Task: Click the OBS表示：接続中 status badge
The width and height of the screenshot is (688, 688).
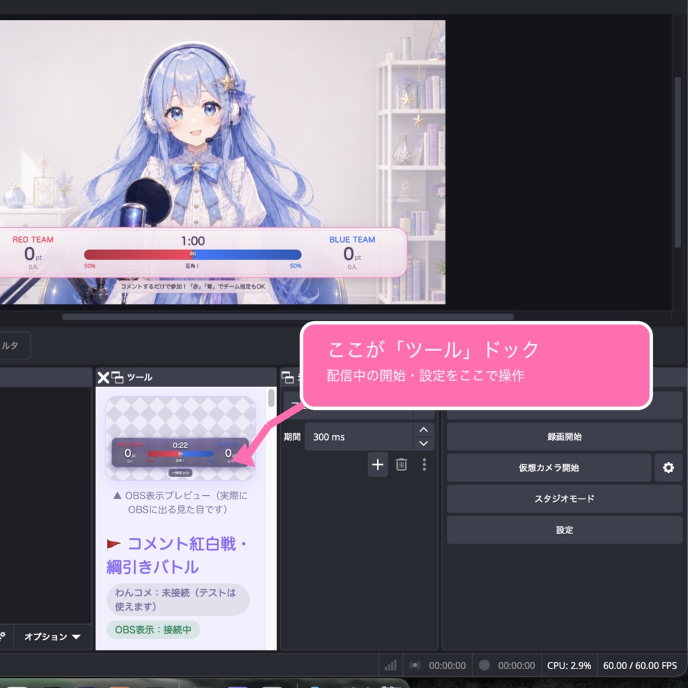Action: [153, 630]
